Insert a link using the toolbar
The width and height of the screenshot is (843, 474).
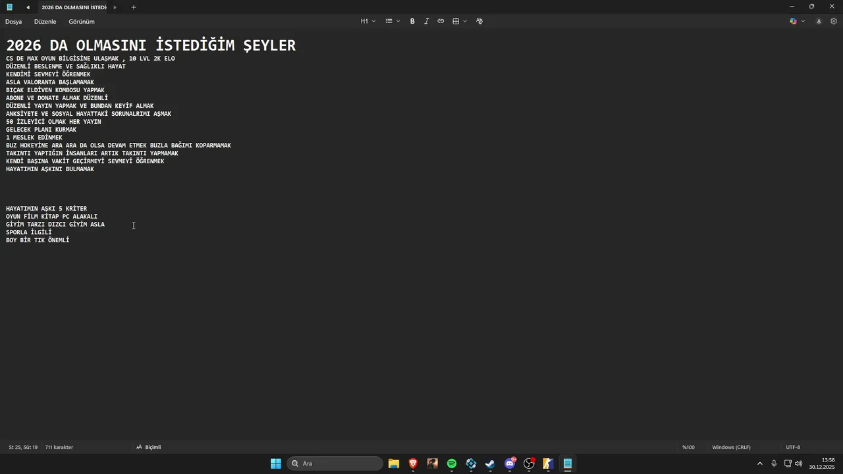(x=441, y=21)
